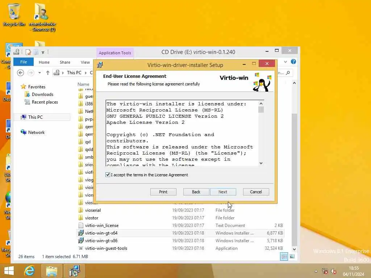Click the Explorer back navigation arrow
The width and height of the screenshot is (371, 278).
coord(21,72)
